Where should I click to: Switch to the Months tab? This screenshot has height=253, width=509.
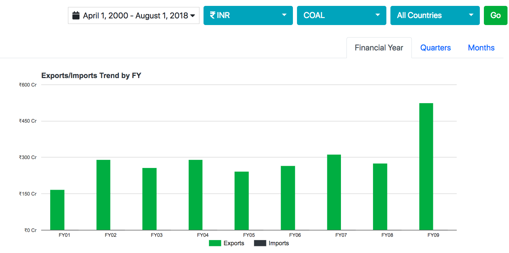481,48
